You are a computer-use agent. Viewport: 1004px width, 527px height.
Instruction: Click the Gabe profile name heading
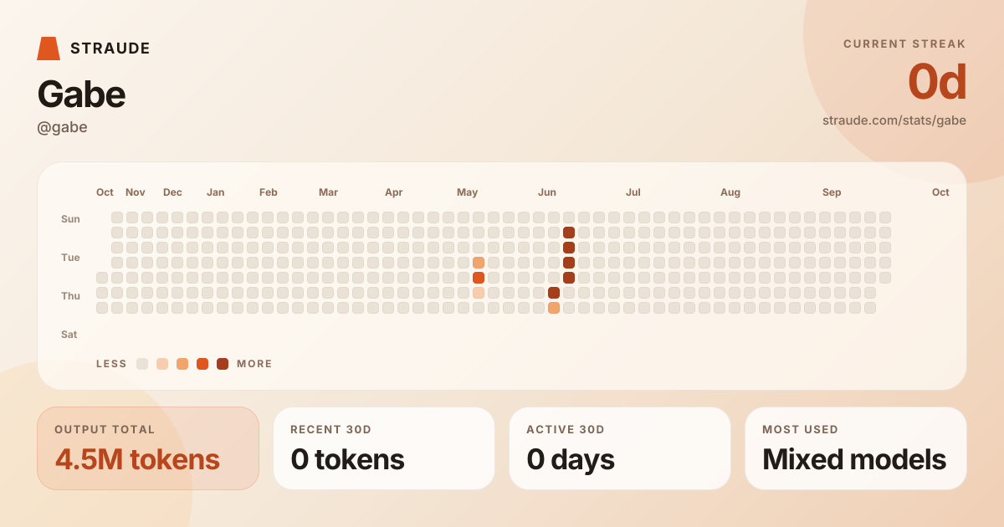point(81,95)
